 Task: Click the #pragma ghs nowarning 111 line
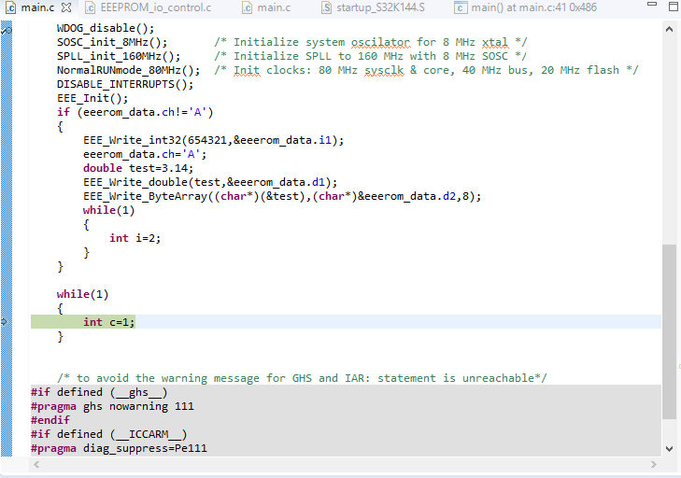pyautogui.click(x=112, y=406)
